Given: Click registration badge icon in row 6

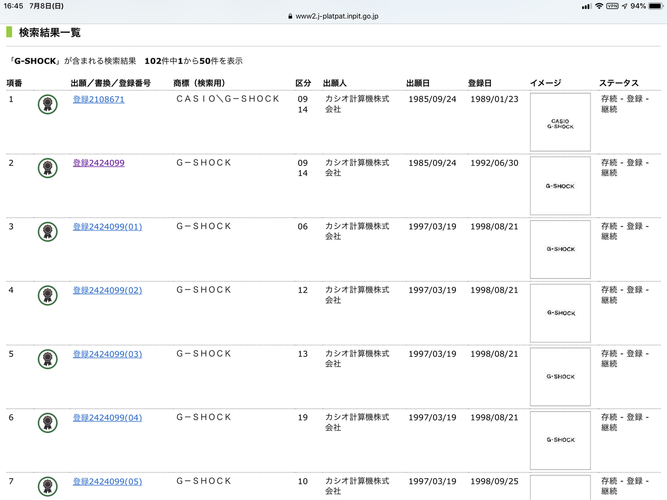Looking at the screenshot, I should [47, 423].
